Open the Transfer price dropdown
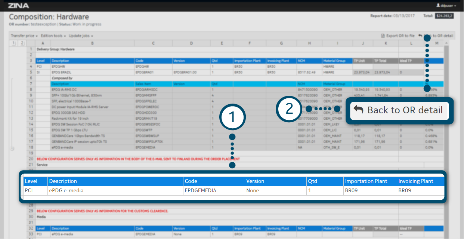 pyautogui.click(x=24, y=36)
